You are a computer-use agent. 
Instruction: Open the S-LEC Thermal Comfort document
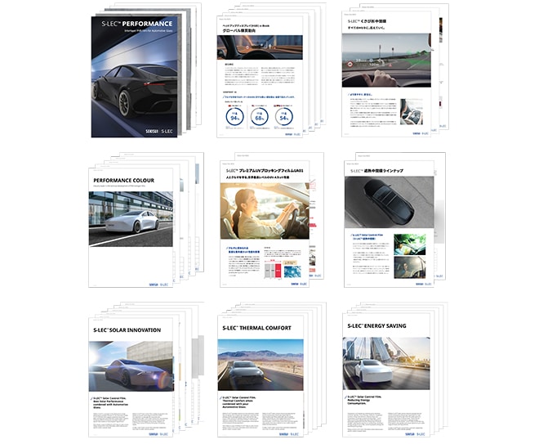coord(261,376)
